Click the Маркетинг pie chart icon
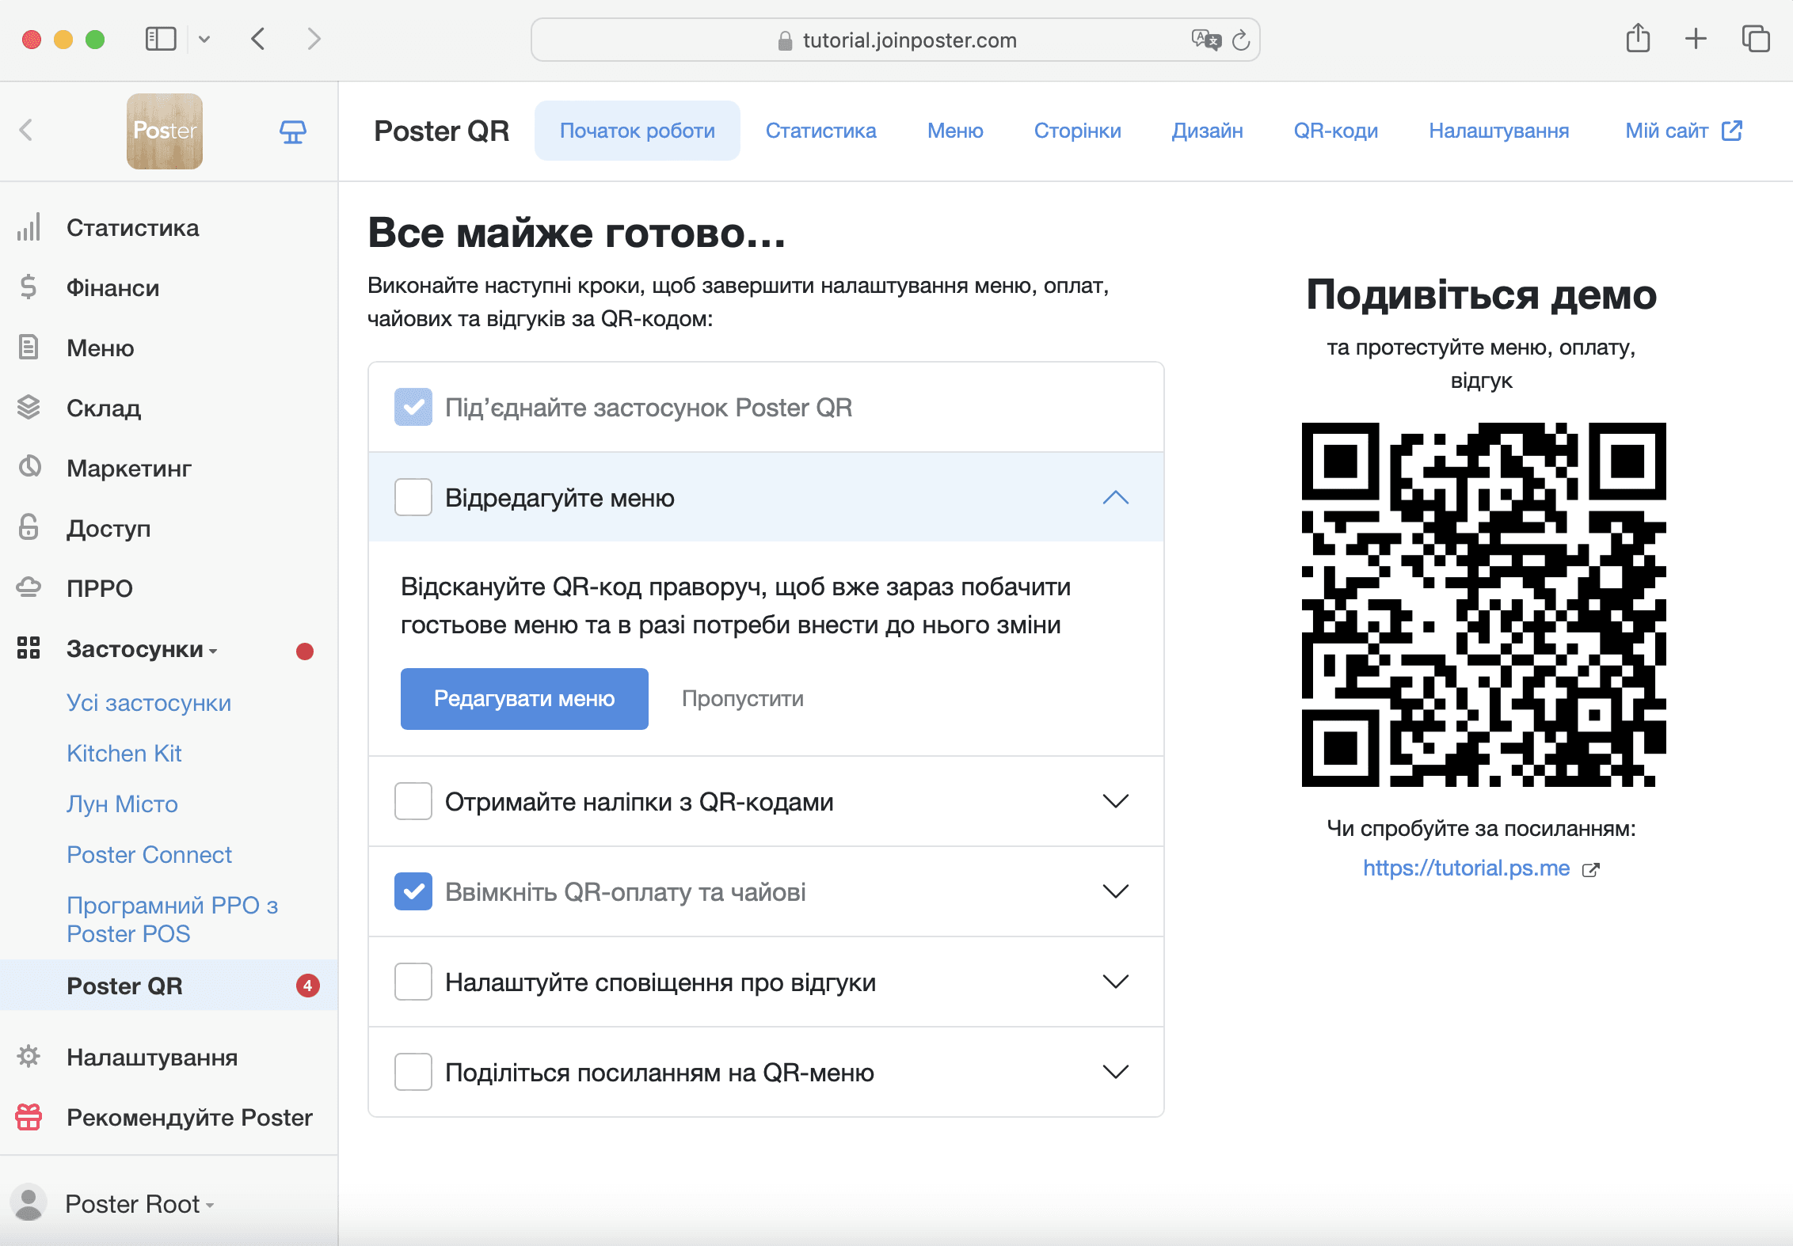1793x1246 pixels. tap(29, 467)
